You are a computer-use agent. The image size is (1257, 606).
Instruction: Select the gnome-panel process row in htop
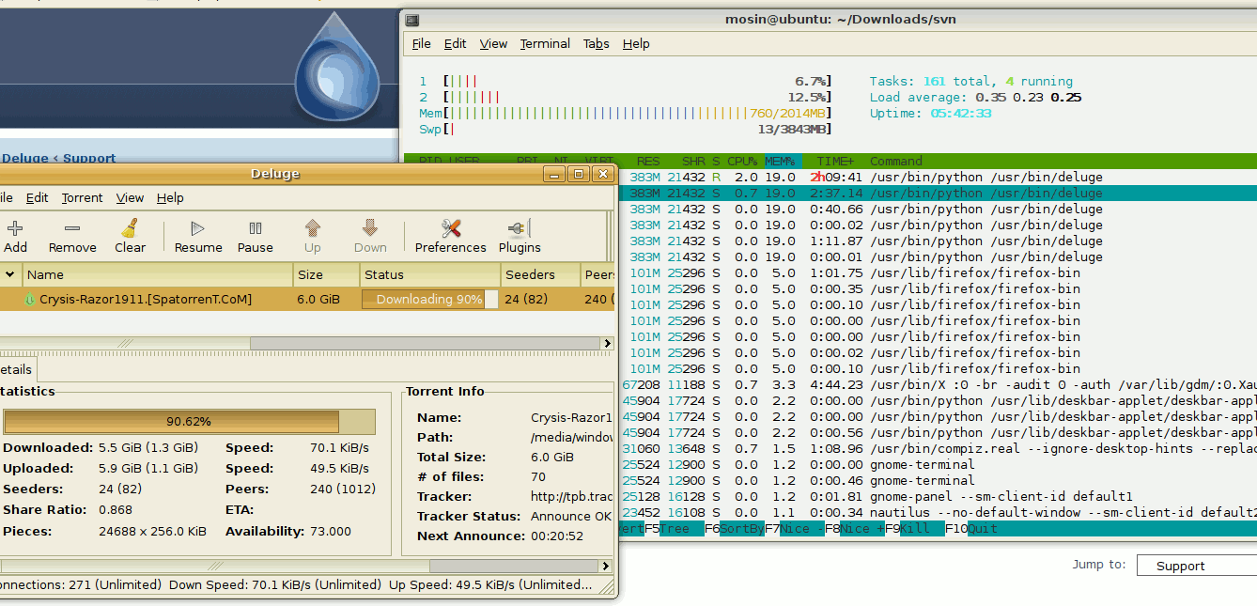click(x=938, y=496)
